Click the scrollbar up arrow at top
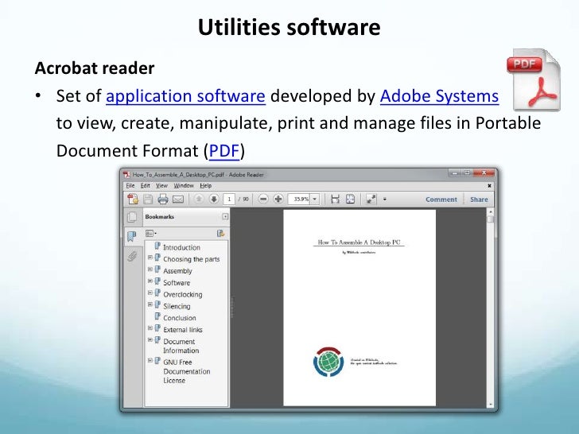 point(491,211)
